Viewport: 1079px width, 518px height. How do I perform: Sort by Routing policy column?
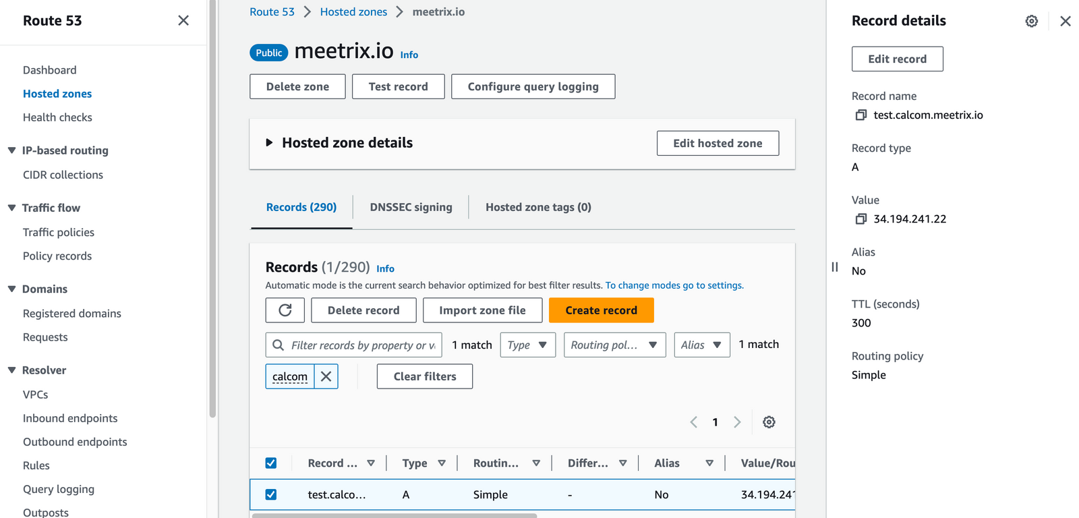click(x=536, y=463)
